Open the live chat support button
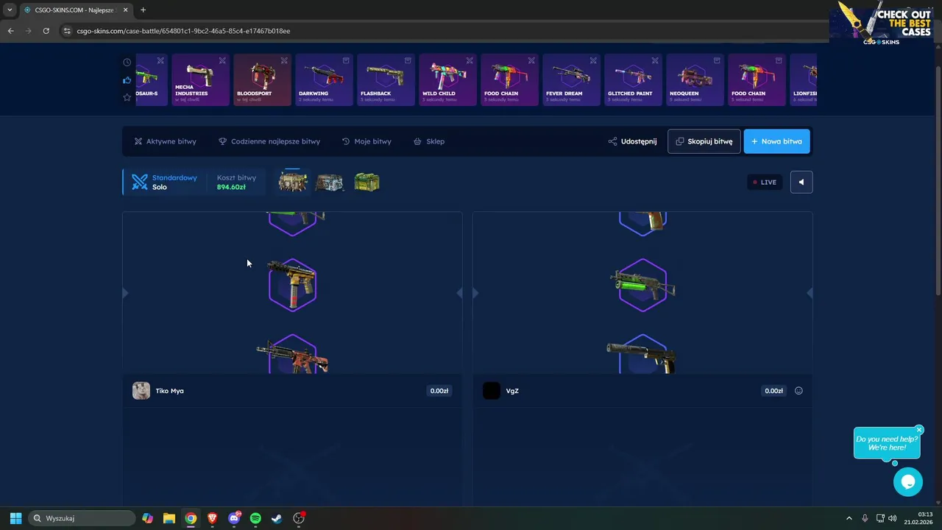The image size is (942, 530). coord(908,481)
